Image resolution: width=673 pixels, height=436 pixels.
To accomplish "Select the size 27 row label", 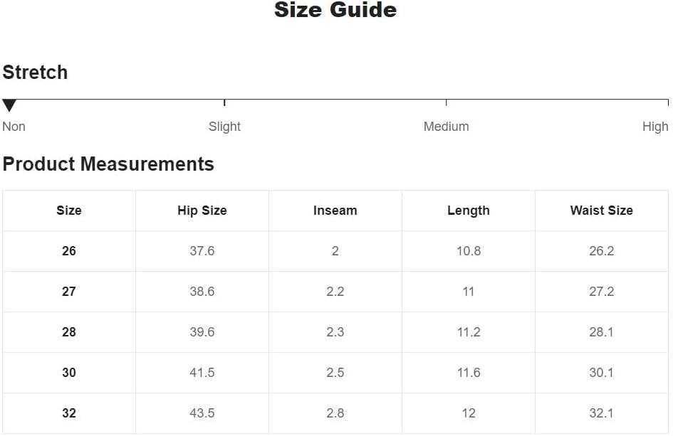I will coord(69,292).
